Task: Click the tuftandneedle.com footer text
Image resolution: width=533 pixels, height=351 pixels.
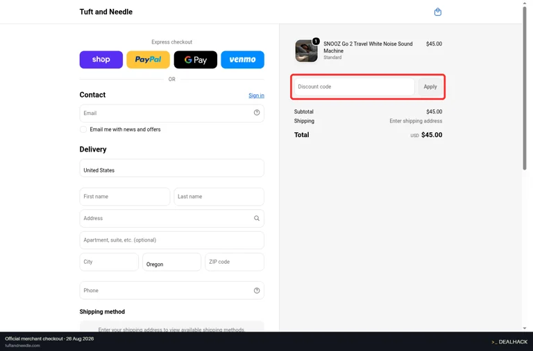Action: [22, 345]
